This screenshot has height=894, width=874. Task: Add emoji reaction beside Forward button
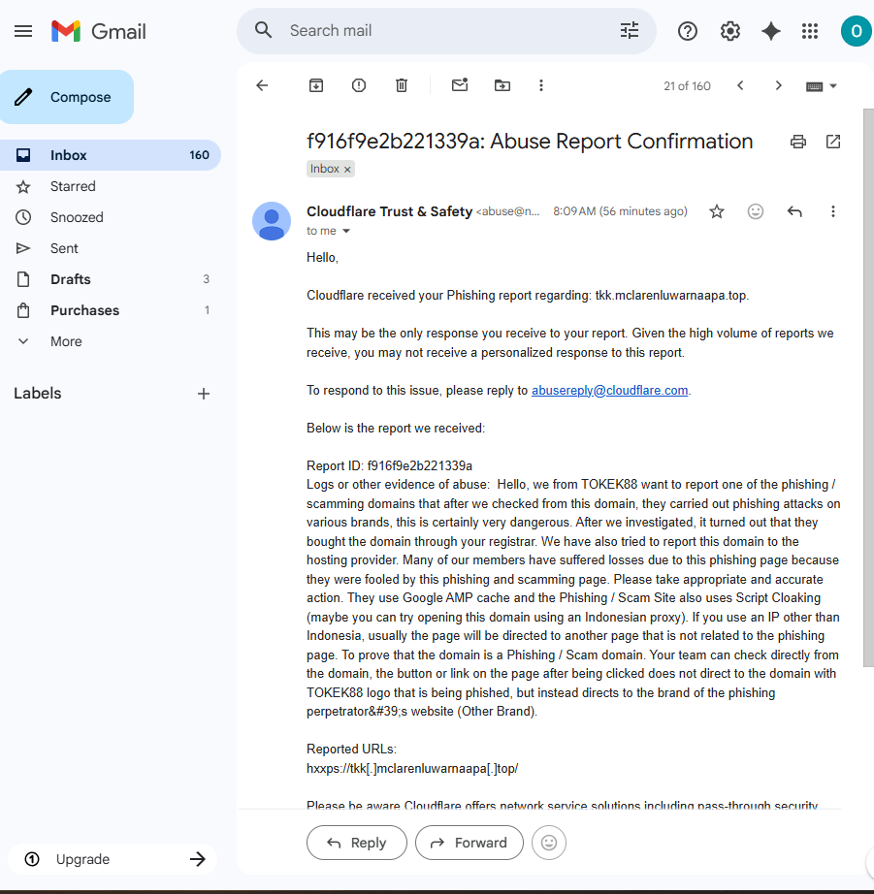549,843
